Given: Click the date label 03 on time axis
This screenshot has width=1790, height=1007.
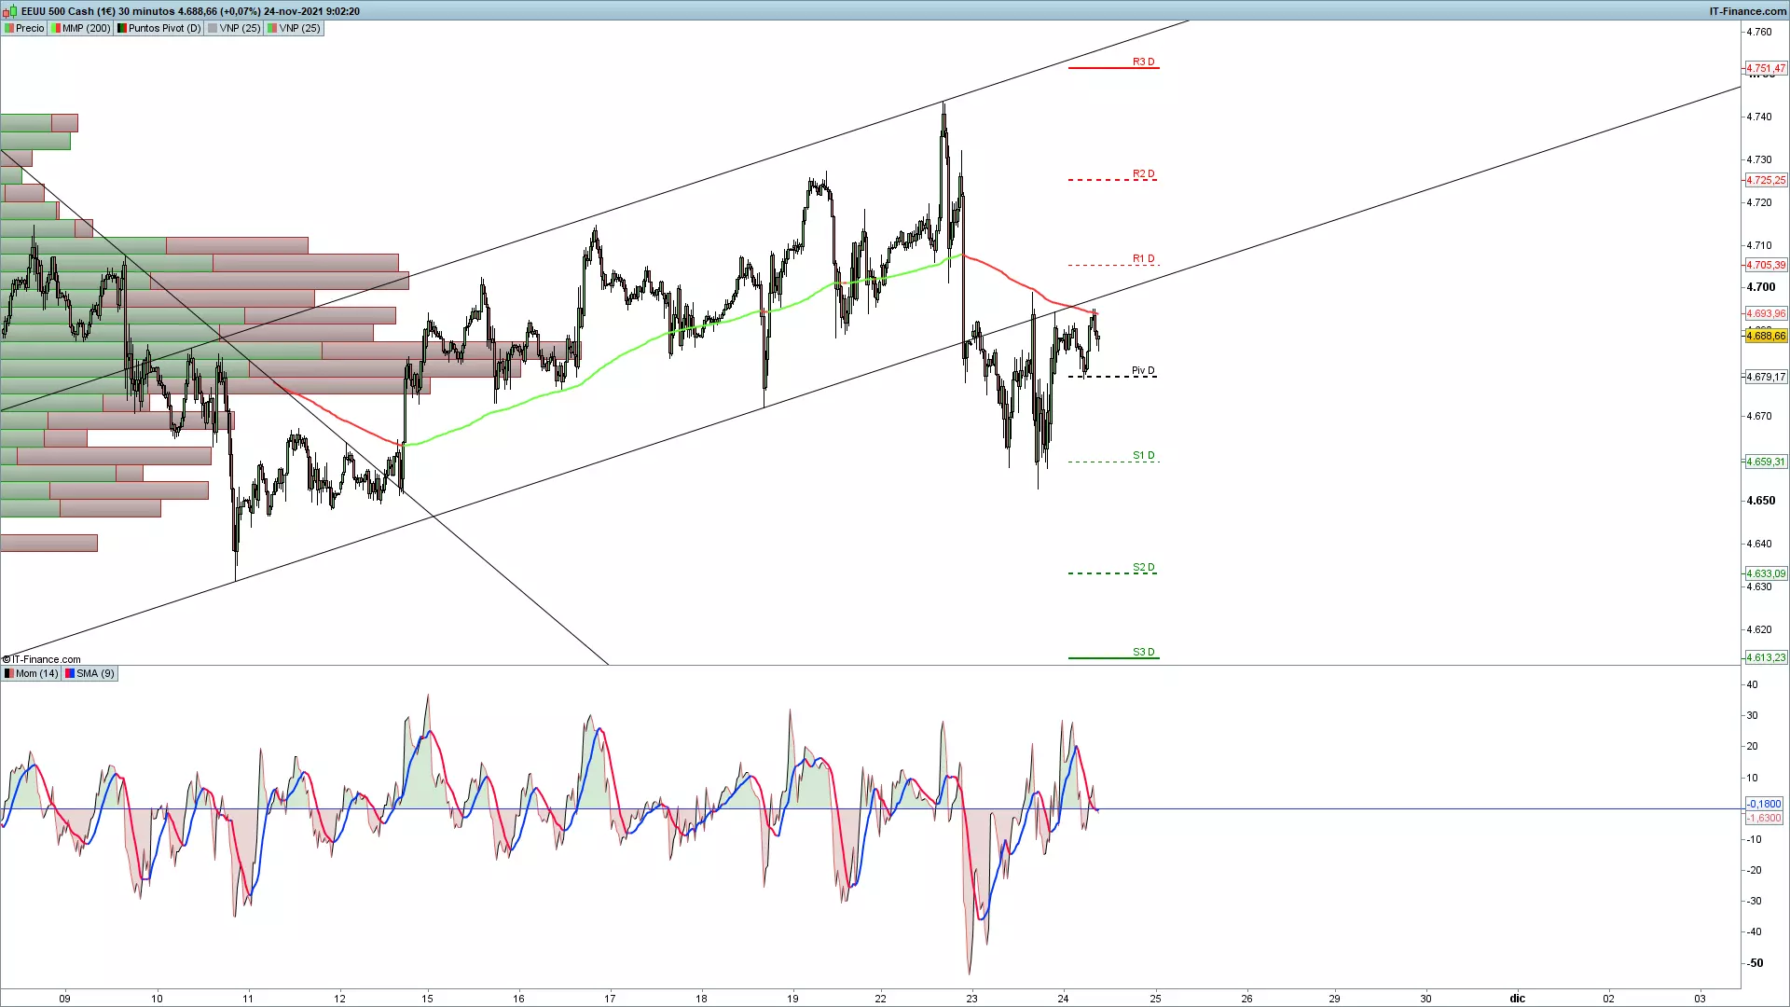Looking at the screenshot, I should (1700, 999).
